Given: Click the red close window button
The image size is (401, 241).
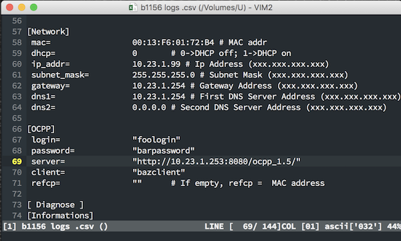Looking at the screenshot, I should 10,7.
